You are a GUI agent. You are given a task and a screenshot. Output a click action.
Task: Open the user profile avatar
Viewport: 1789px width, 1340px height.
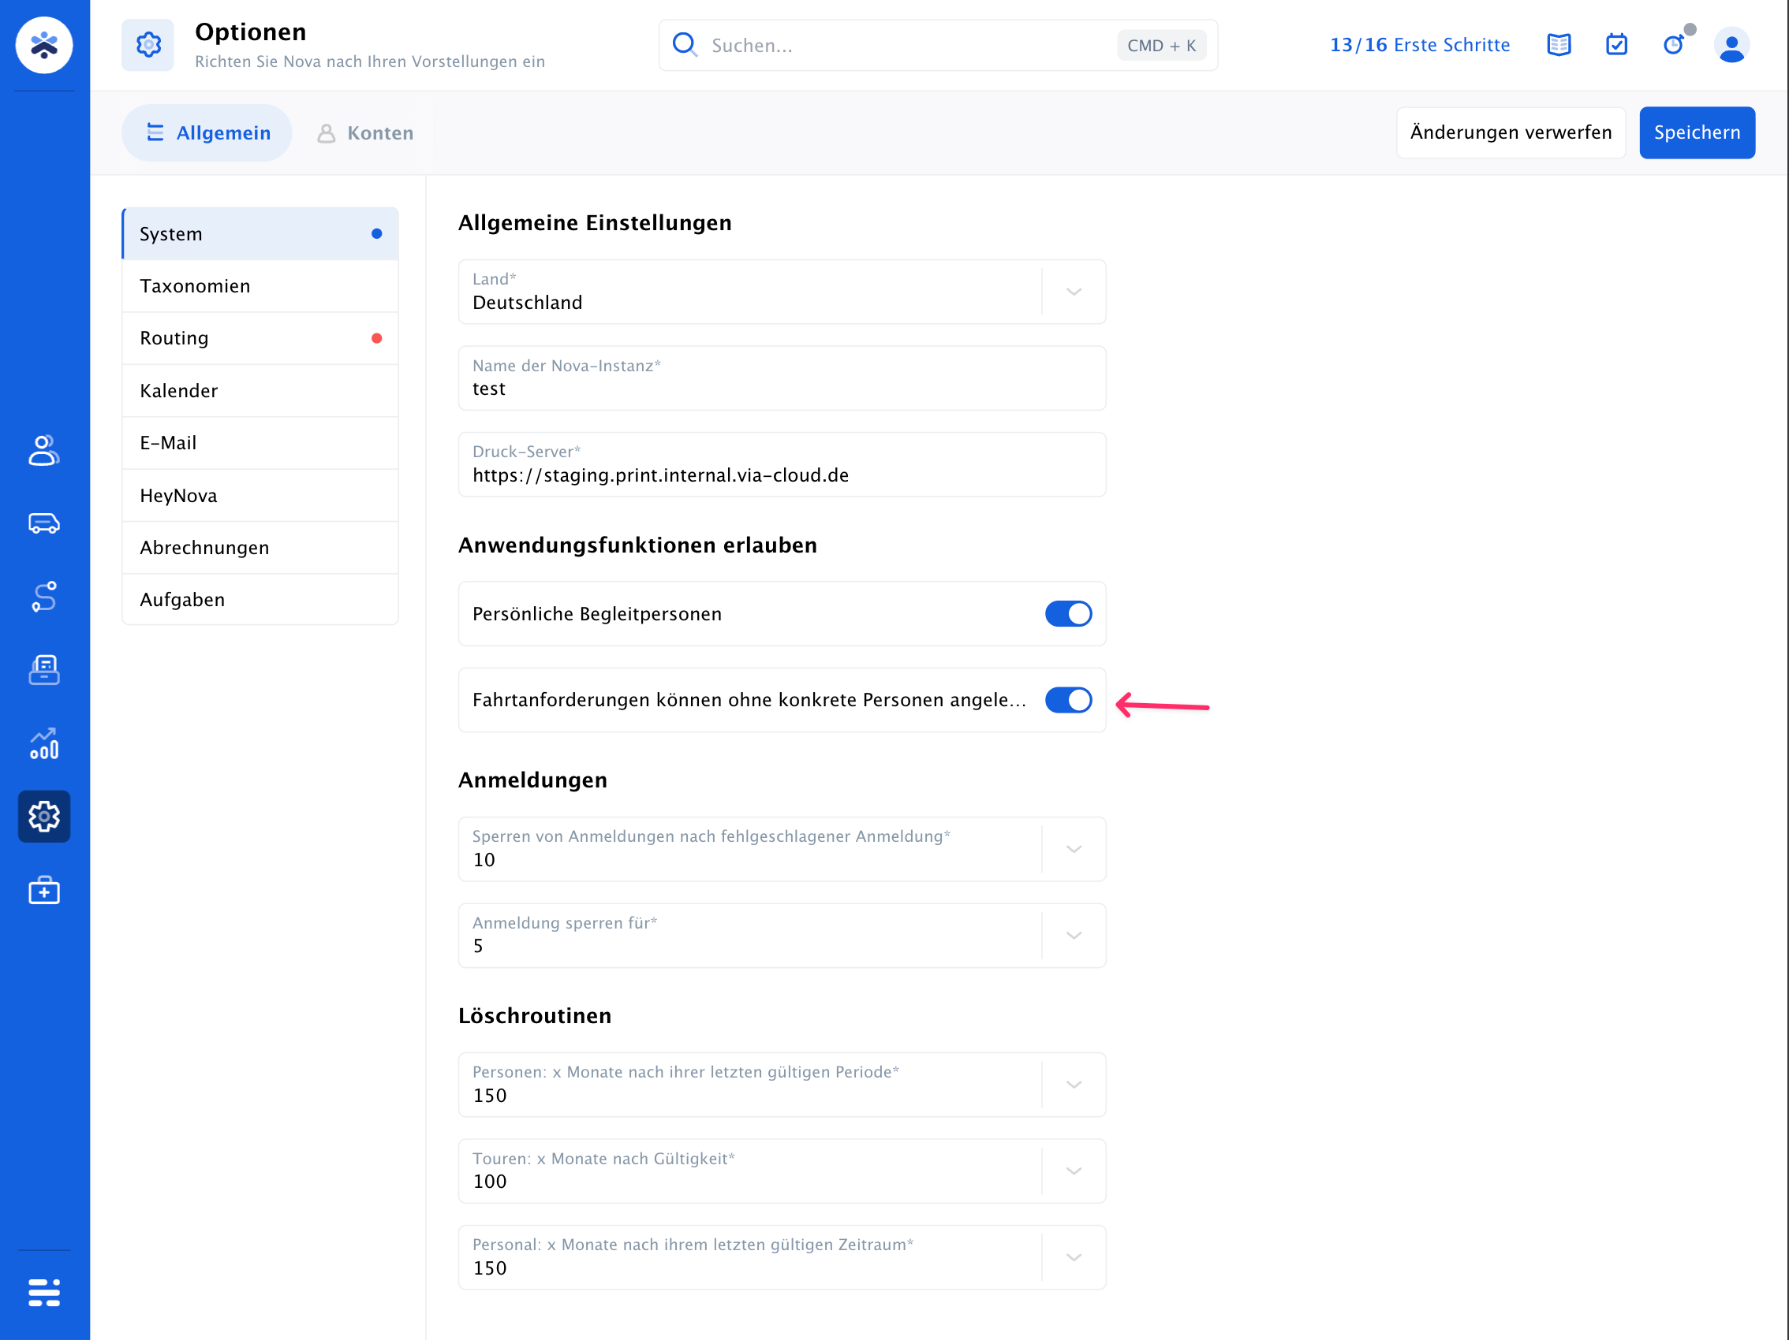pyautogui.click(x=1731, y=45)
